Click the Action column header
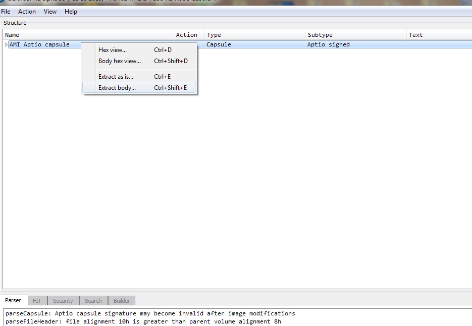The height and width of the screenshot is (326, 472). click(x=189, y=35)
